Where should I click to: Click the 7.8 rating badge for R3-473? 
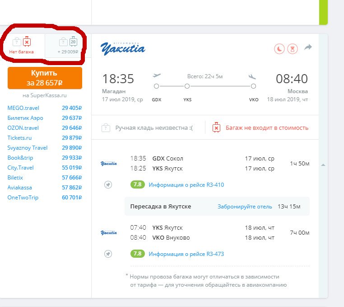pyautogui.click(x=138, y=254)
